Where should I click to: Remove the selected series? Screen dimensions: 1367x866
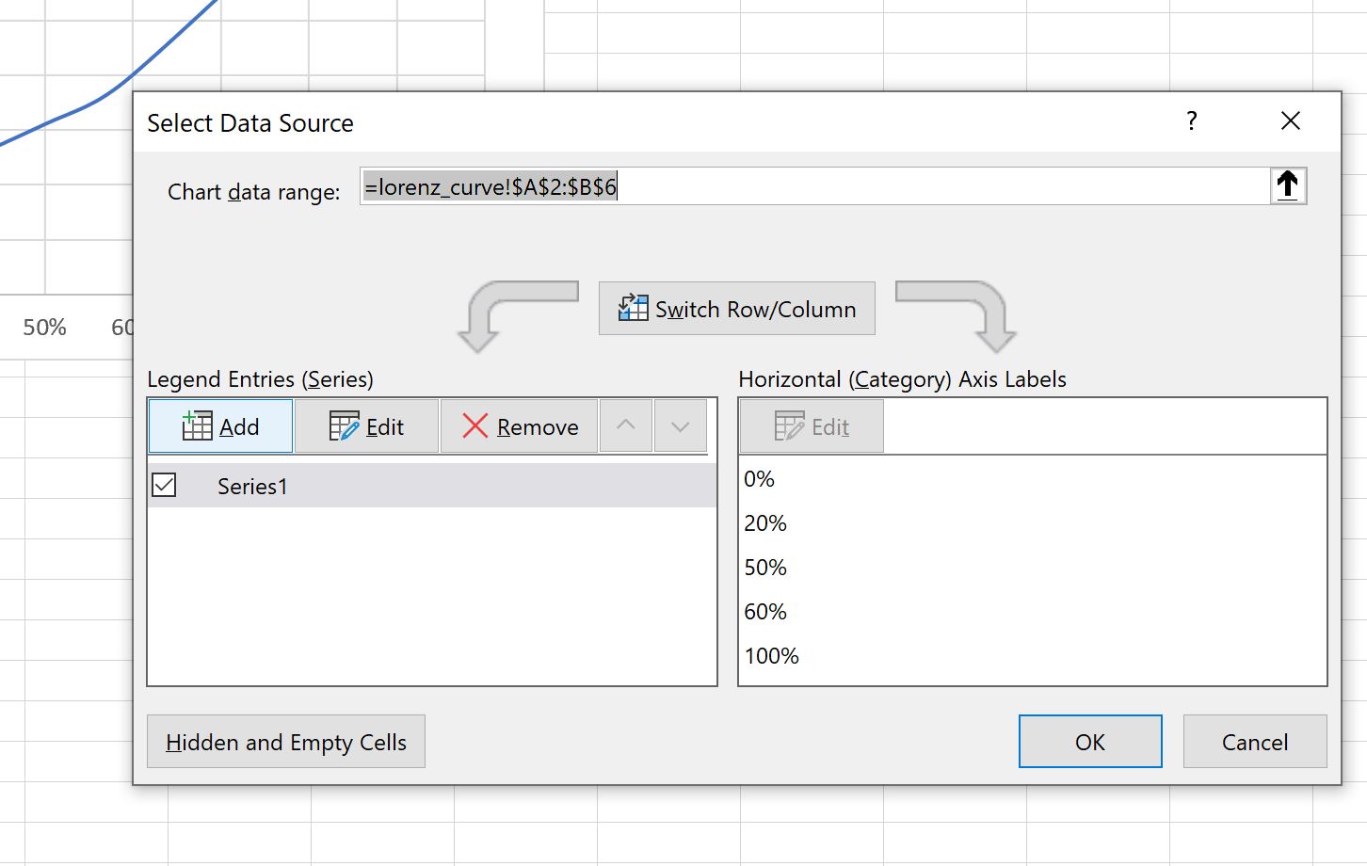519,426
